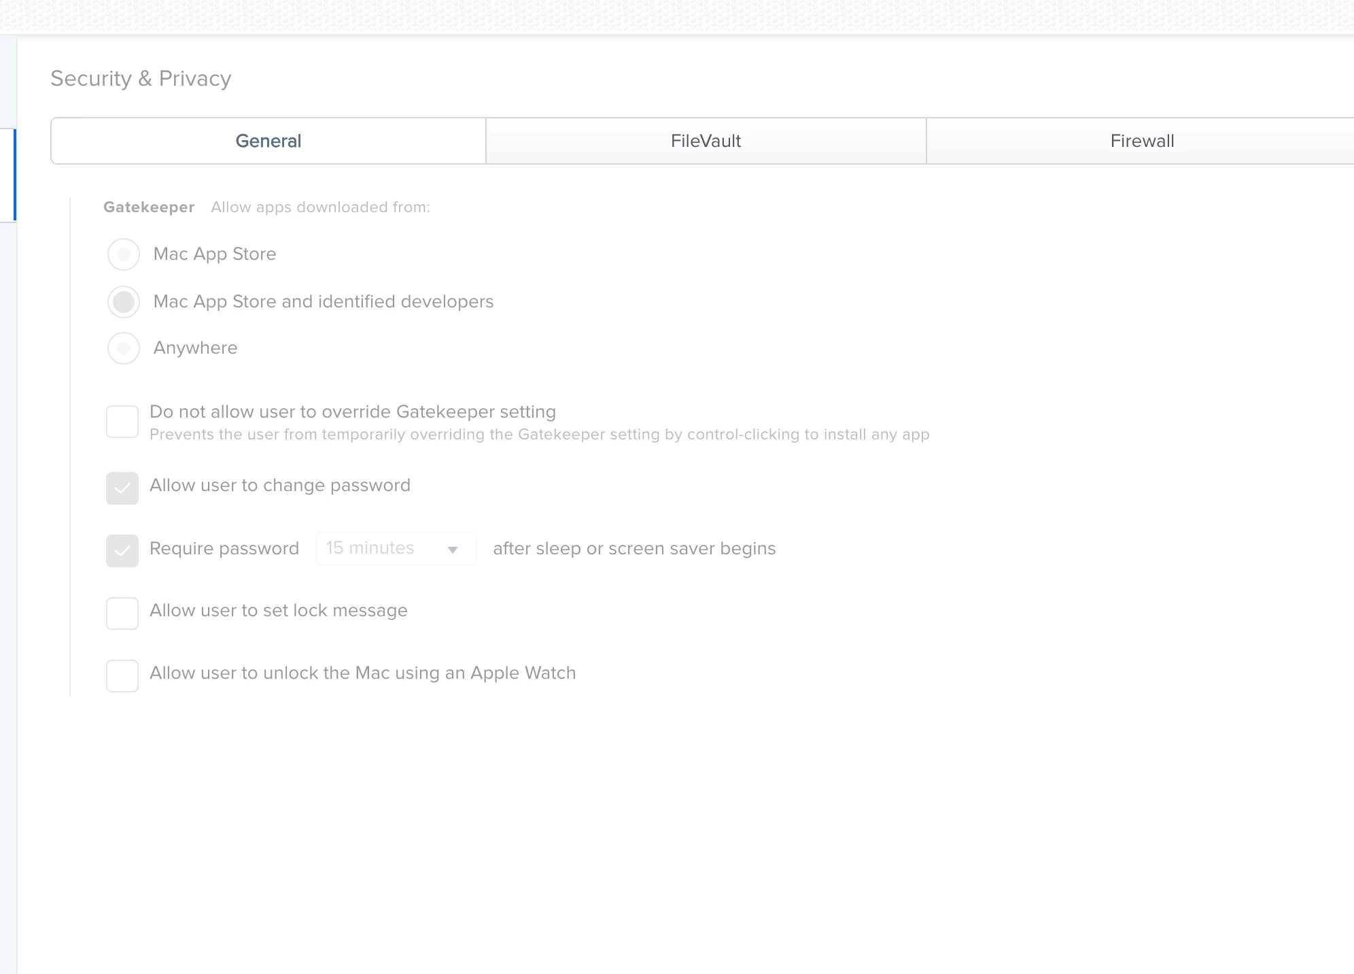Screen dimensions: 1354x974
Task: Uncheck Allow user to change password
Action: pyautogui.click(x=122, y=488)
